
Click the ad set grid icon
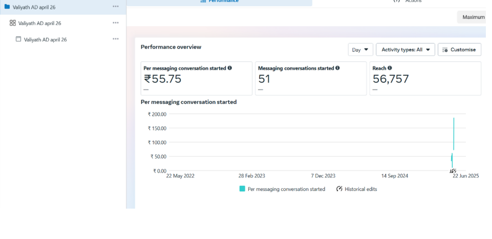[13, 23]
